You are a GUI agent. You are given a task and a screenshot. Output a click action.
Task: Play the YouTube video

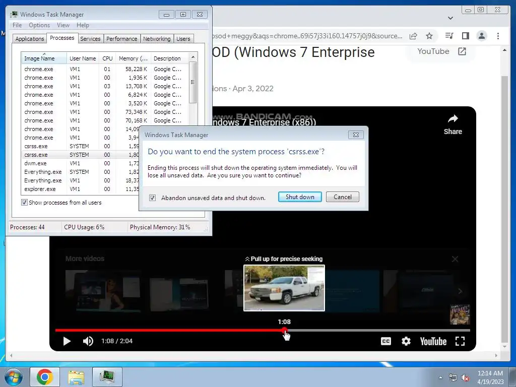pos(67,341)
